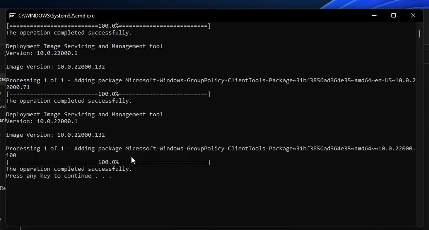Image resolution: width=429 pixels, height=230 pixels.
Task: Click the cmd.exe icon in title bar
Action: click(13, 16)
